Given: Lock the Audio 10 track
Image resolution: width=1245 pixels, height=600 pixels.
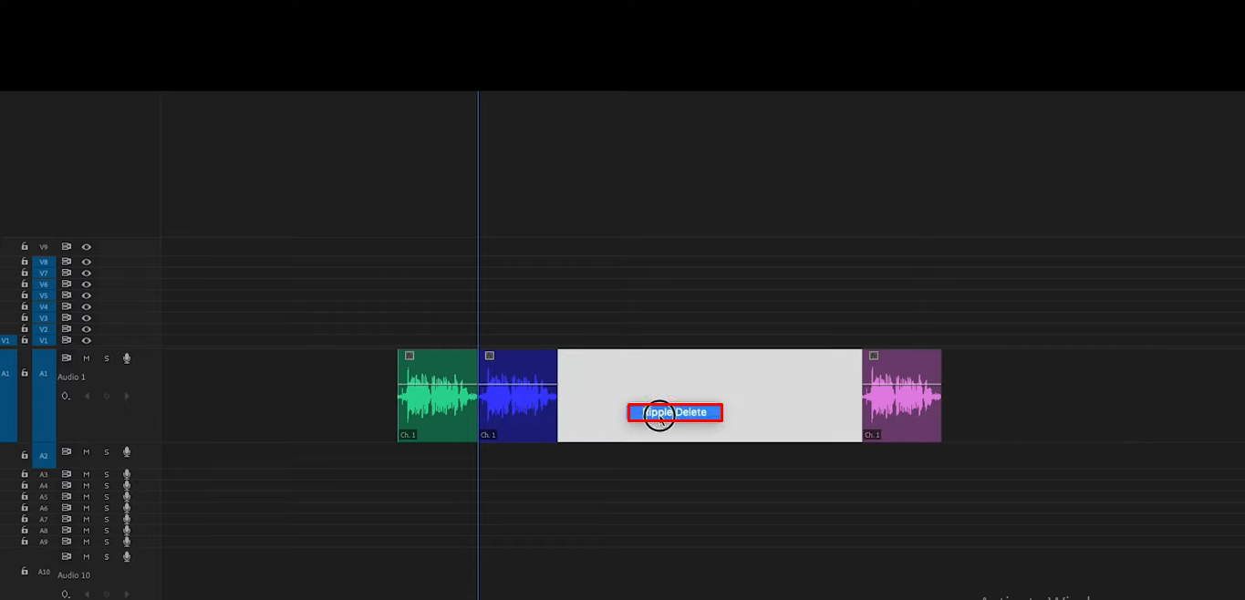Looking at the screenshot, I should click(x=24, y=570).
